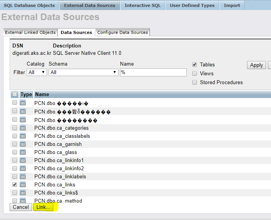The height and width of the screenshot is (220, 271).
Task: Click table icon next to PCN.dbo.ca_categories
Action: [23, 128]
